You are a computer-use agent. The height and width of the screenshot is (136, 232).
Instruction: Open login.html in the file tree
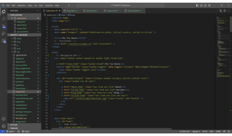20,102
